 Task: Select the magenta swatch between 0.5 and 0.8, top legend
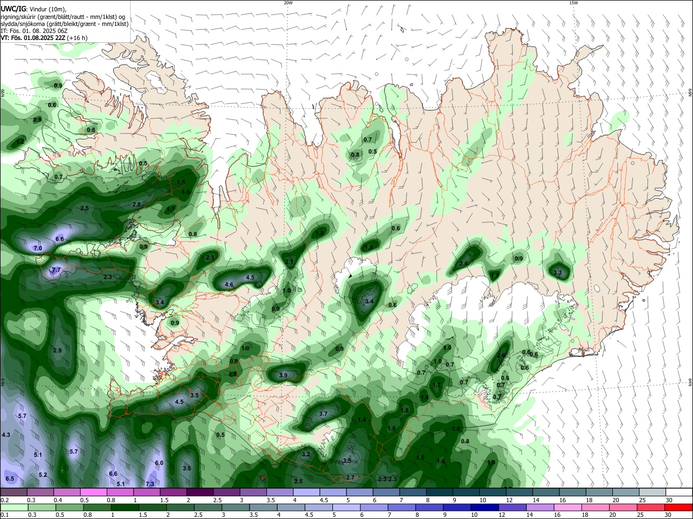point(94,493)
